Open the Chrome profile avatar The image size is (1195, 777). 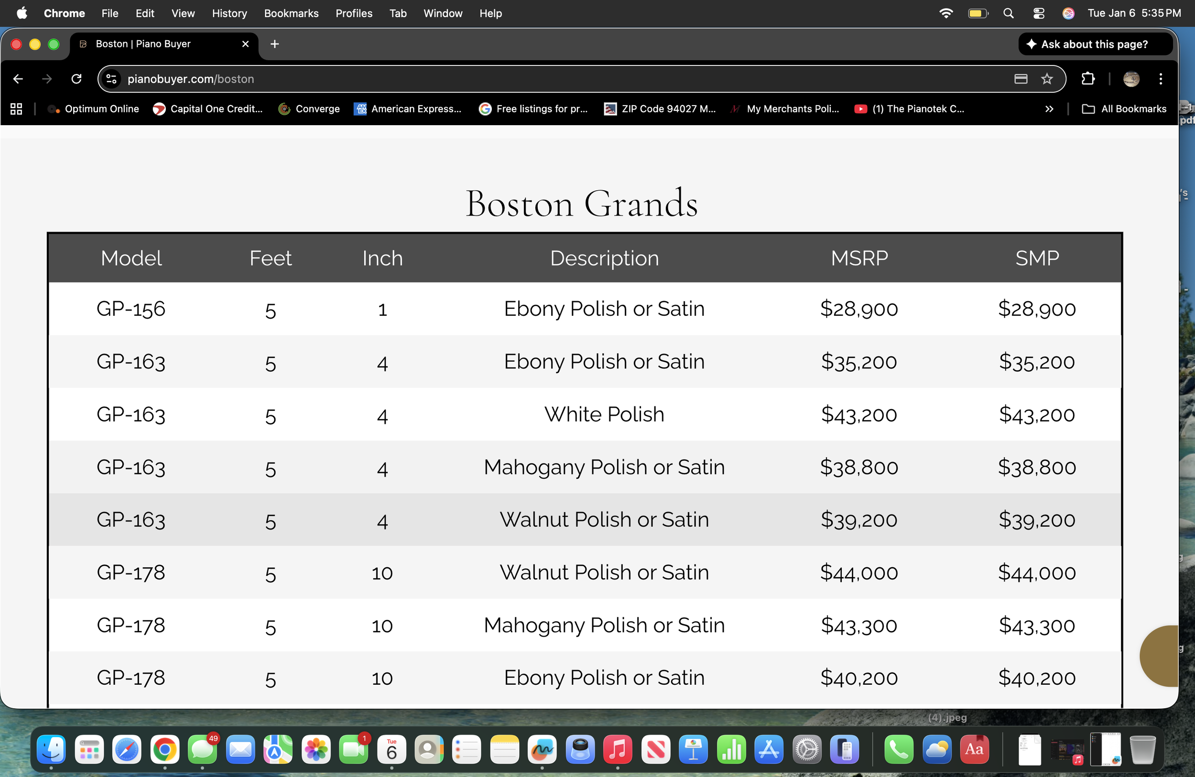pos(1131,79)
